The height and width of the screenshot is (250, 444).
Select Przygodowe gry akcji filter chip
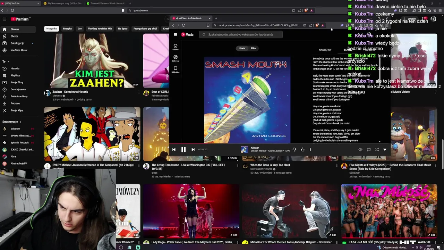tap(145, 28)
